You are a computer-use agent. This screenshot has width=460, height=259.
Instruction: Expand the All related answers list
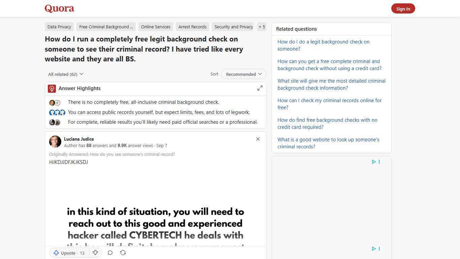pyautogui.click(x=66, y=74)
